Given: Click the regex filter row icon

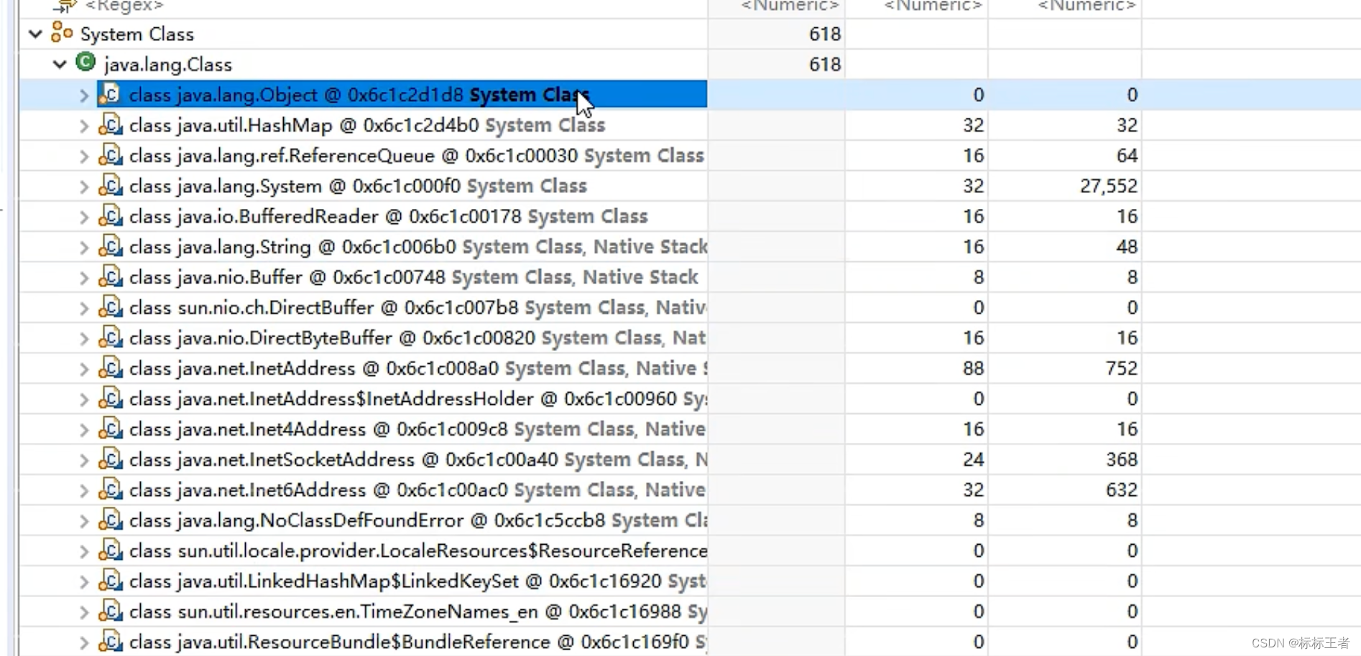Looking at the screenshot, I should [65, 6].
